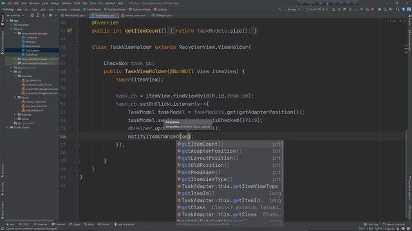Open the View menu
The image size is (412, 231).
coord(24,3)
